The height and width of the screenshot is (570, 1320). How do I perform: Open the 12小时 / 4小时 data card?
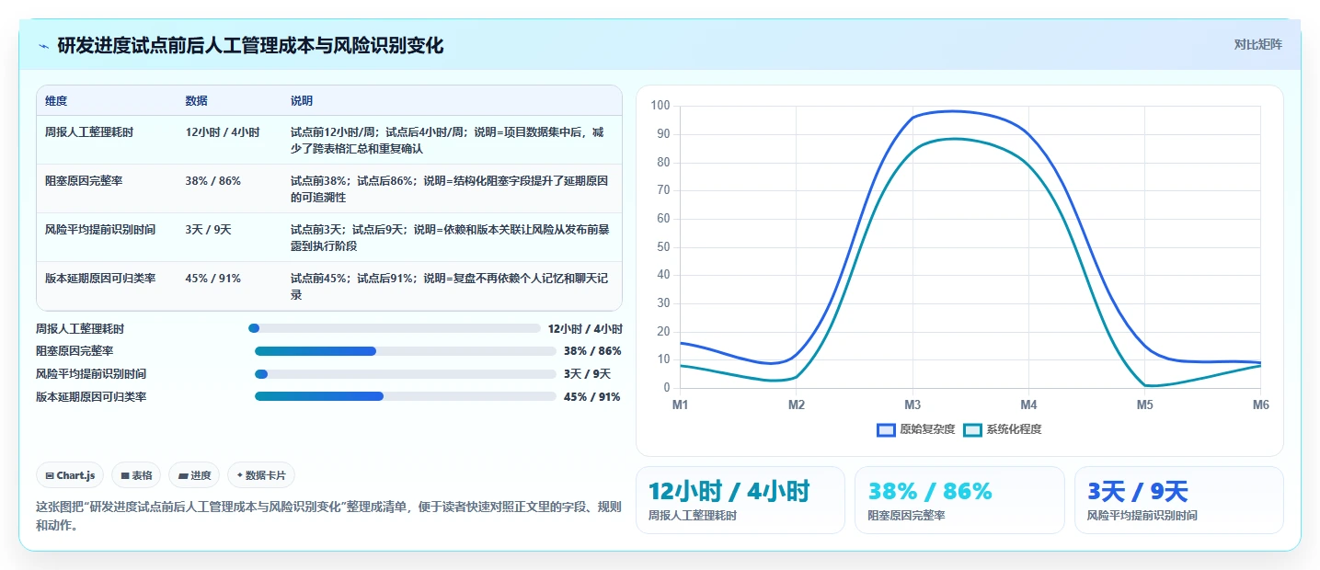click(740, 500)
